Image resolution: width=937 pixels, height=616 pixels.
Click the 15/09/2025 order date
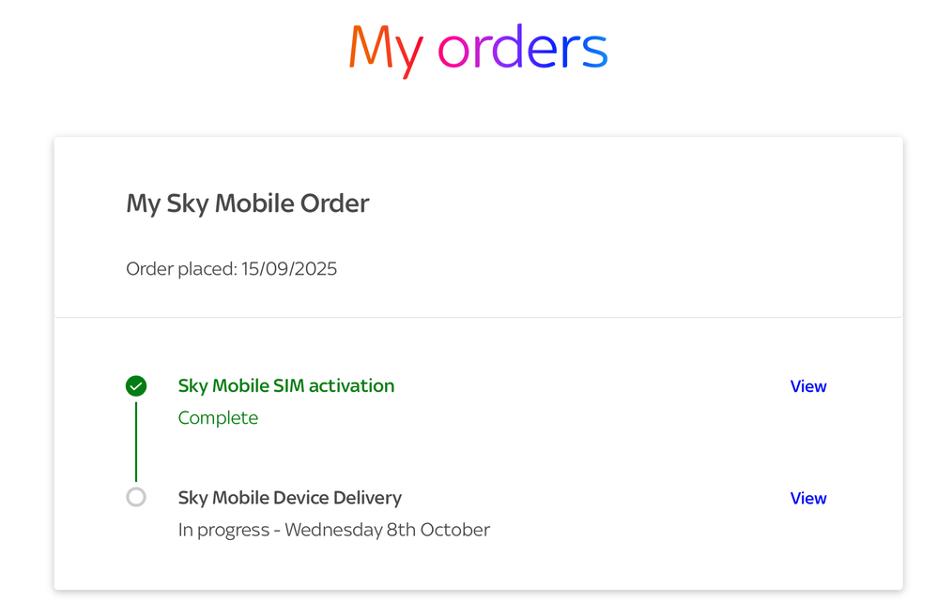tap(289, 269)
